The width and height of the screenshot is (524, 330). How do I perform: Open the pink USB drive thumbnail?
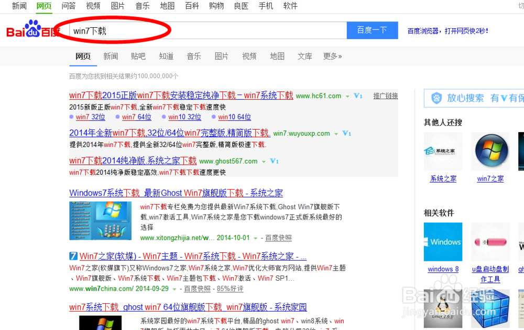click(490, 242)
